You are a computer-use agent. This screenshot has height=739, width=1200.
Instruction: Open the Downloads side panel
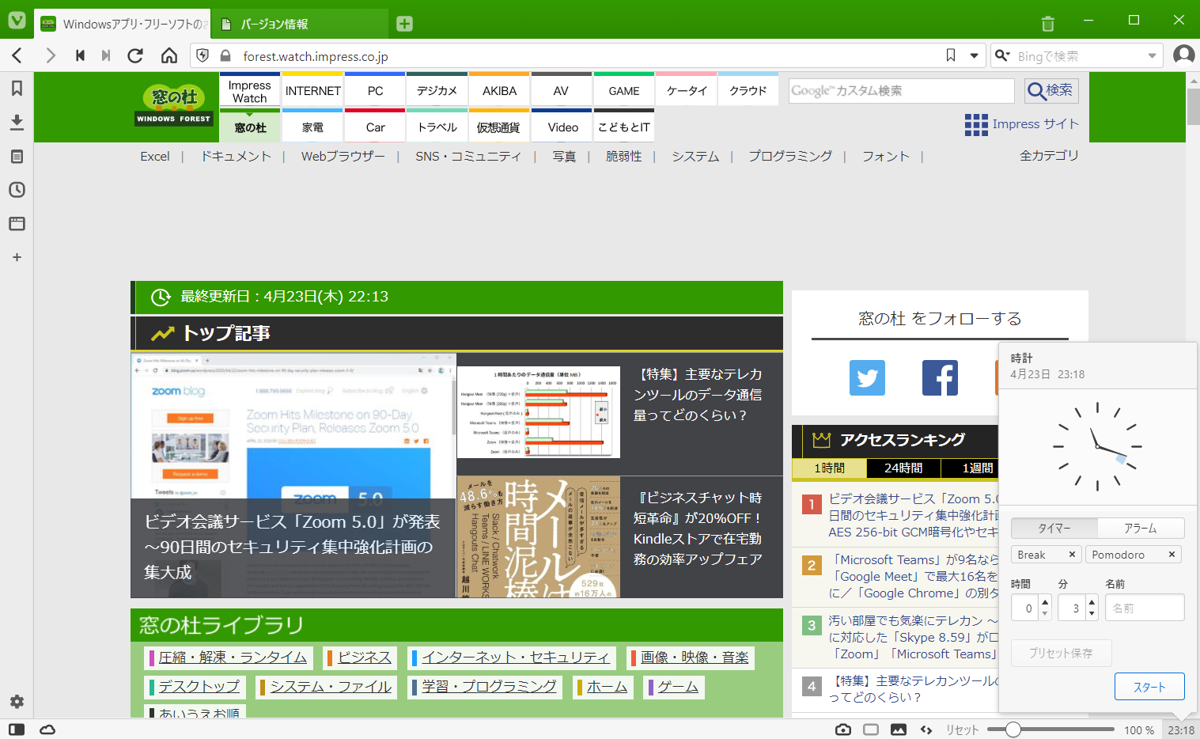(17, 122)
